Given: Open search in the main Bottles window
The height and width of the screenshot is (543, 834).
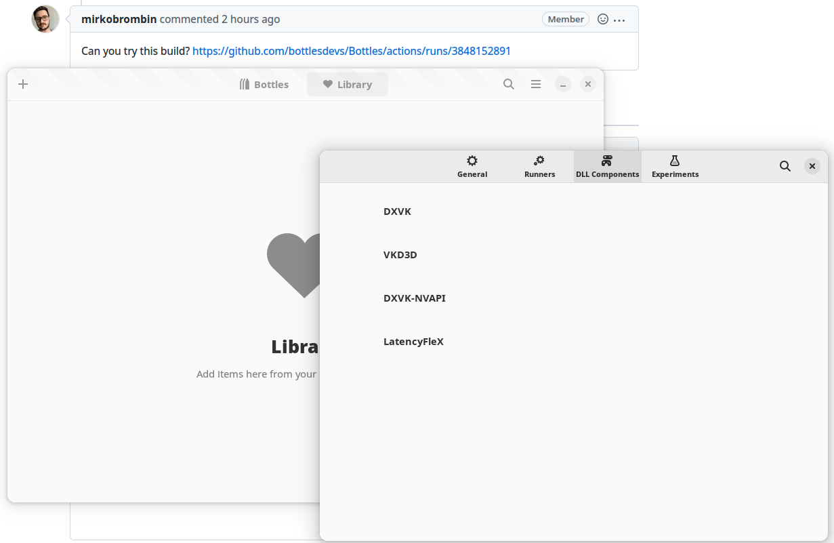Looking at the screenshot, I should 509,84.
